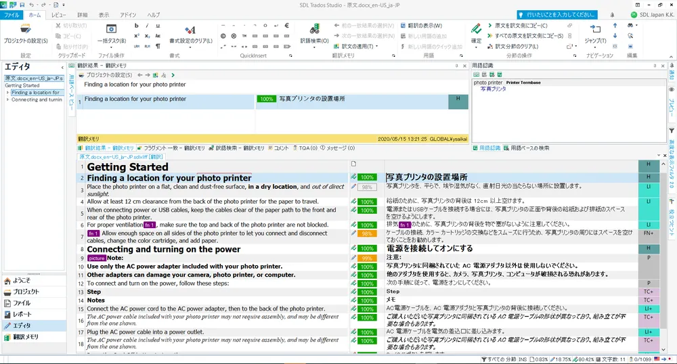
Task: Click 翻訳の表示(W) button
Action: [421, 26]
